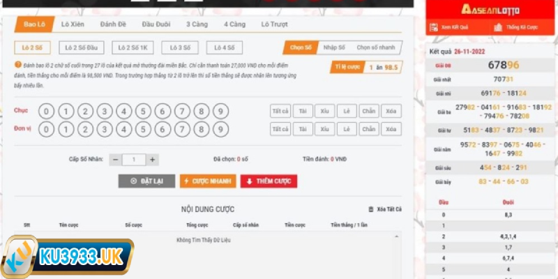Image resolution: width=558 pixels, height=279 pixels.
Task: Click the AseanLotto logo
Action: pos(490,10)
